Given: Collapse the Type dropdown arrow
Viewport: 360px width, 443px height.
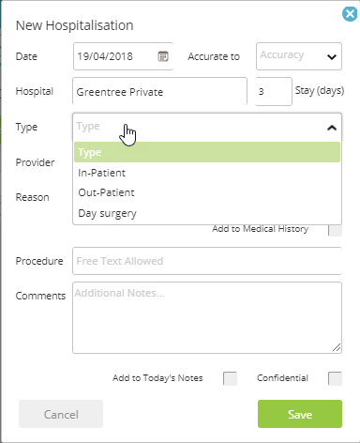Looking at the screenshot, I should [x=332, y=128].
